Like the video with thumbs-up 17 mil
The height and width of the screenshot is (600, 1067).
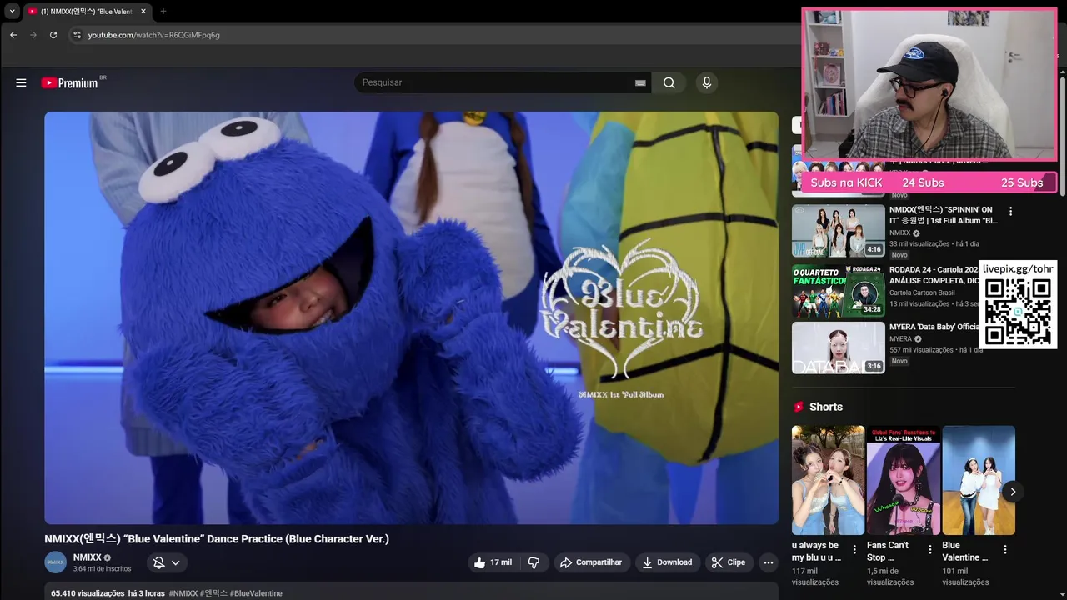pos(493,562)
